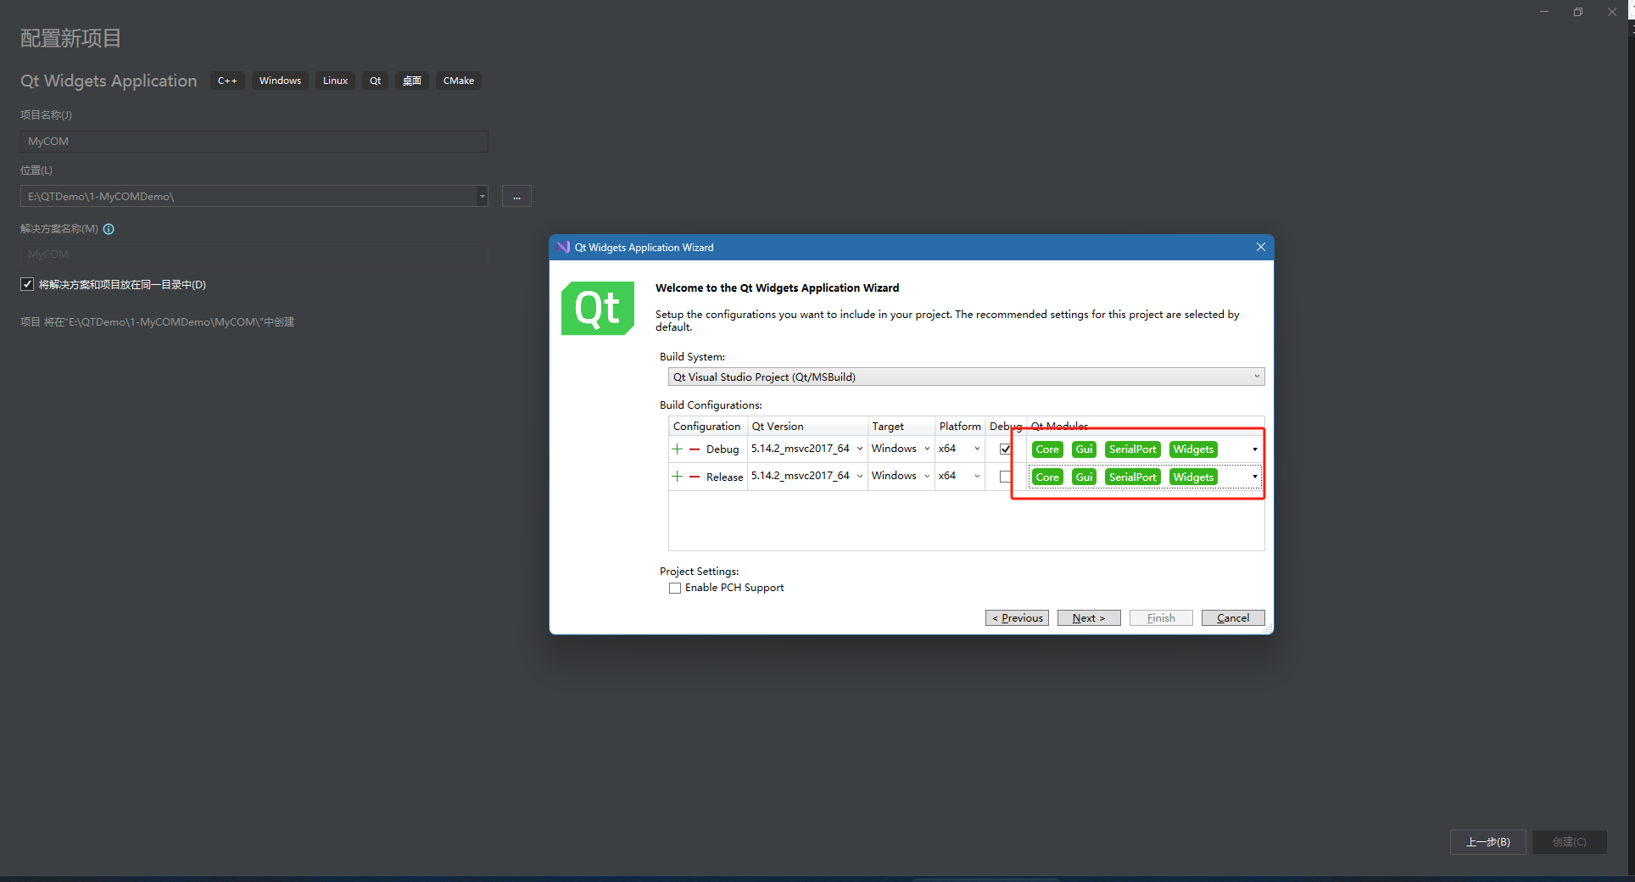Toggle the Debug checkbox in Debug row

1005,449
